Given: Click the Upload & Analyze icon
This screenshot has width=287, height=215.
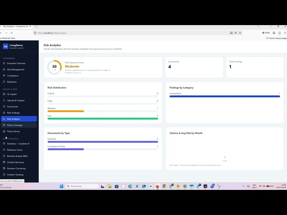Looking at the screenshot, I should [4, 100].
